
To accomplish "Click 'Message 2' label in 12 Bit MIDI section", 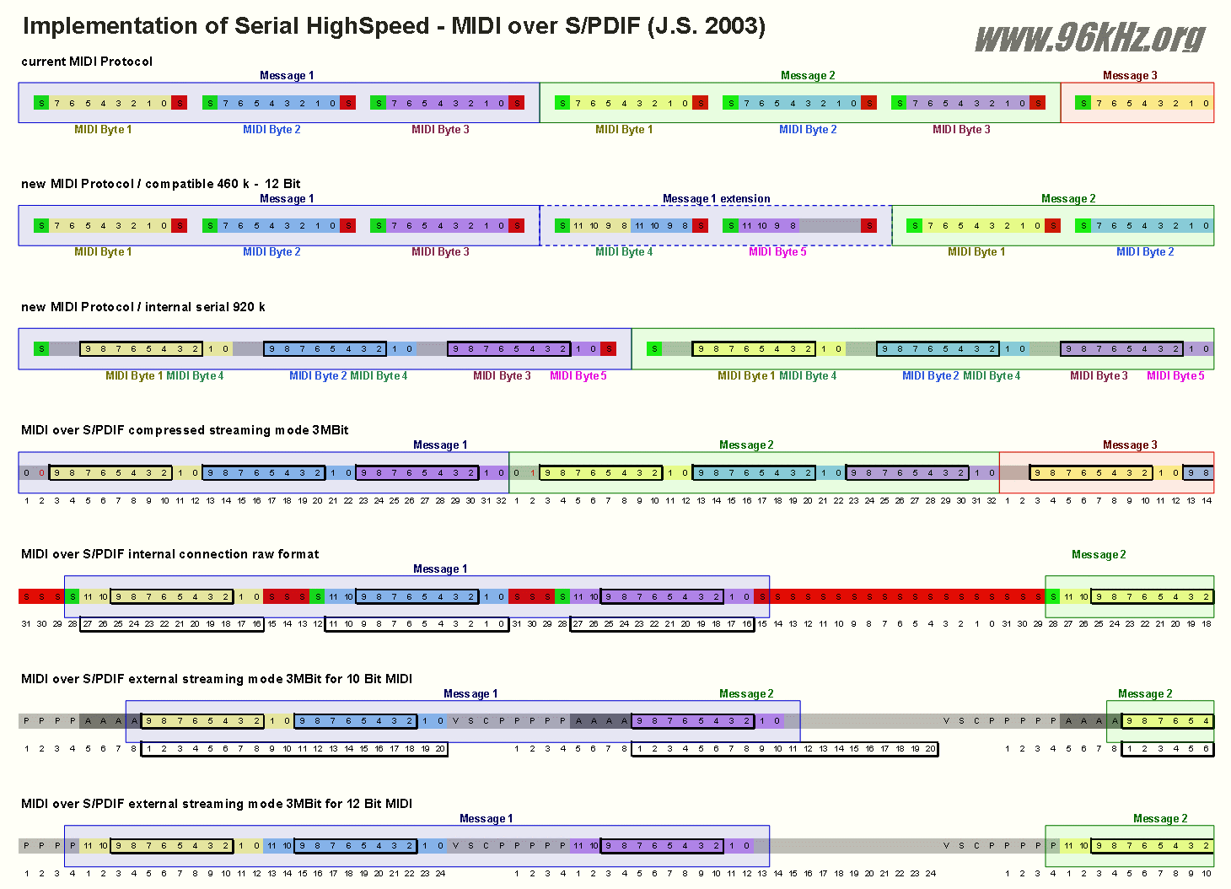I will [x=1160, y=819].
